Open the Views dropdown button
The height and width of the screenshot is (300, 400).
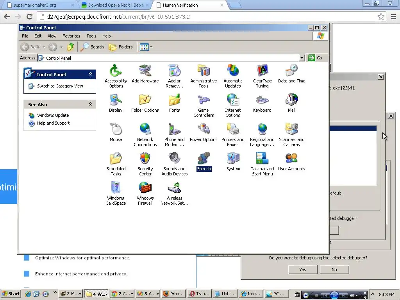pyautogui.click(x=146, y=47)
